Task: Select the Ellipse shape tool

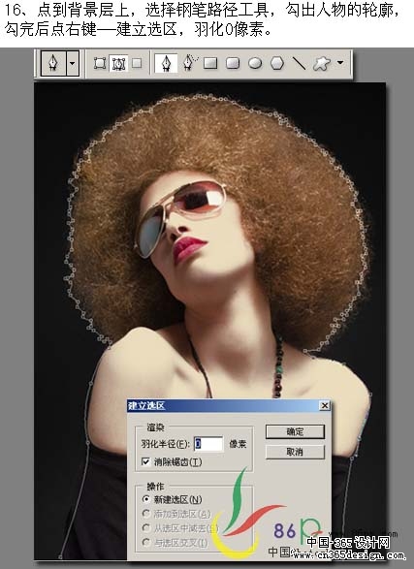Action: (255, 64)
